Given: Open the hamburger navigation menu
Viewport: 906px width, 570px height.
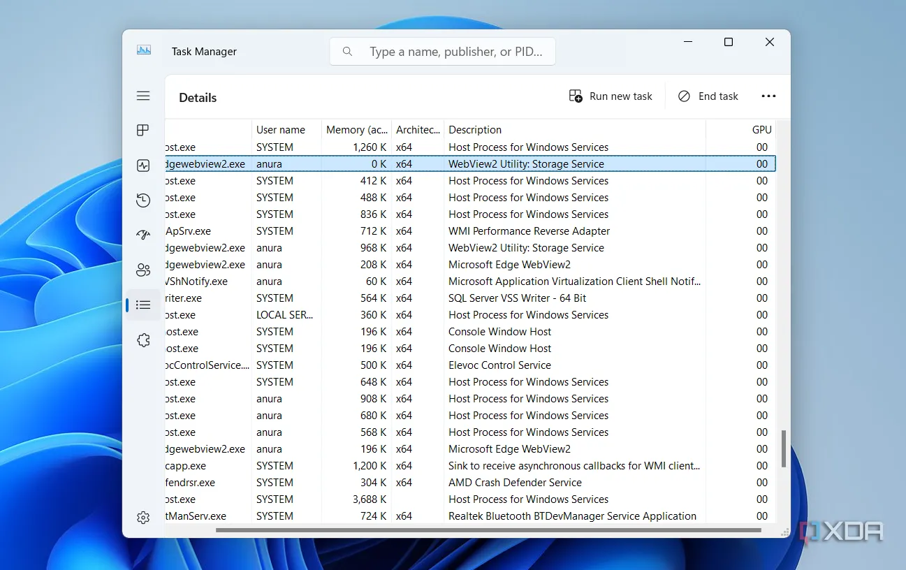Looking at the screenshot, I should [x=143, y=96].
